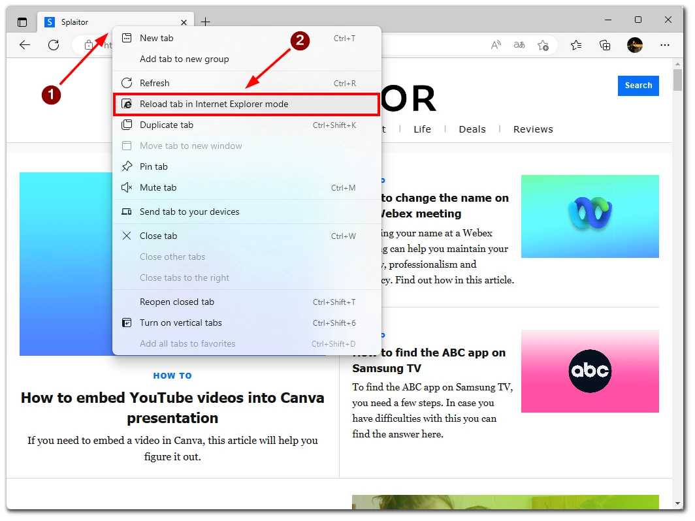Select Refresh in the context menu

coord(247,83)
